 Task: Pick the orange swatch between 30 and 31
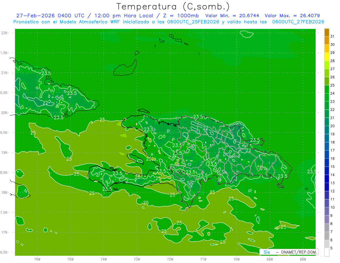[327, 41]
